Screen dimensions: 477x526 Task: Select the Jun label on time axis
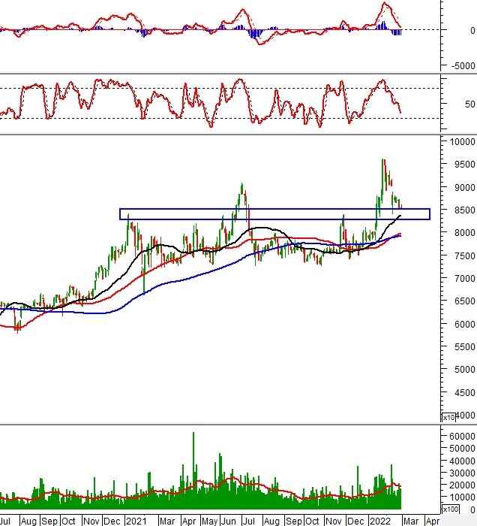[229, 521]
